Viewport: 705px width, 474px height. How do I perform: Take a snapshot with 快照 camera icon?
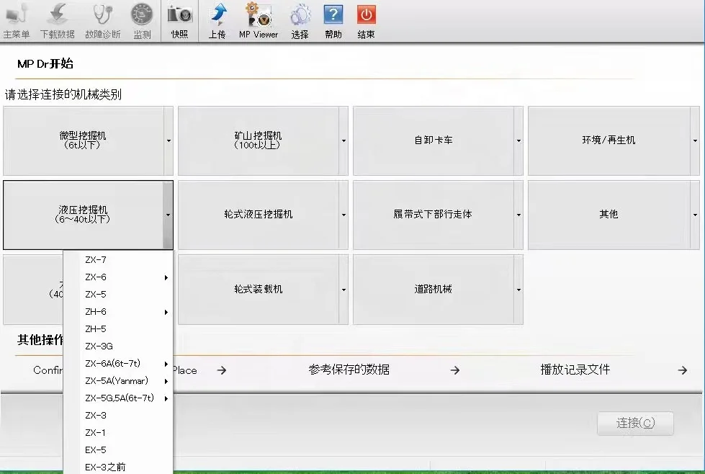pos(179,21)
